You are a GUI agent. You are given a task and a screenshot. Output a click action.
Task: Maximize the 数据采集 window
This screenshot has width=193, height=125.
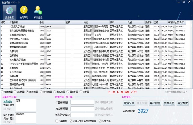(x=184, y=2)
